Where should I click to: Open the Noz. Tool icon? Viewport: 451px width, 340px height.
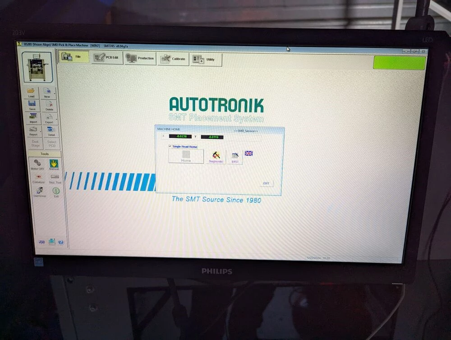pos(55,178)
